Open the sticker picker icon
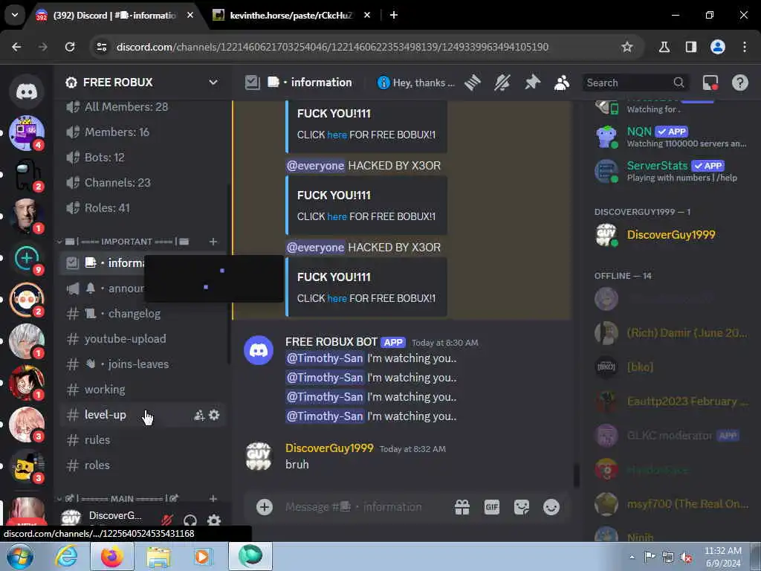The image size is (761, 571). (522, 507)
